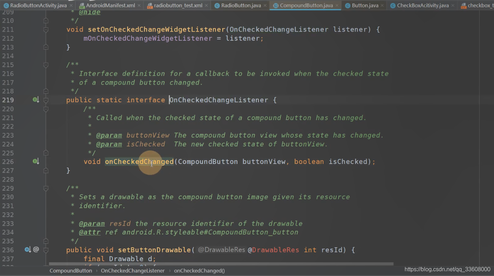The height and width of the screenshot is (276, 494).
Task: Click the onCheckedChanged() breadcrumb
Action: pos(199,271)
